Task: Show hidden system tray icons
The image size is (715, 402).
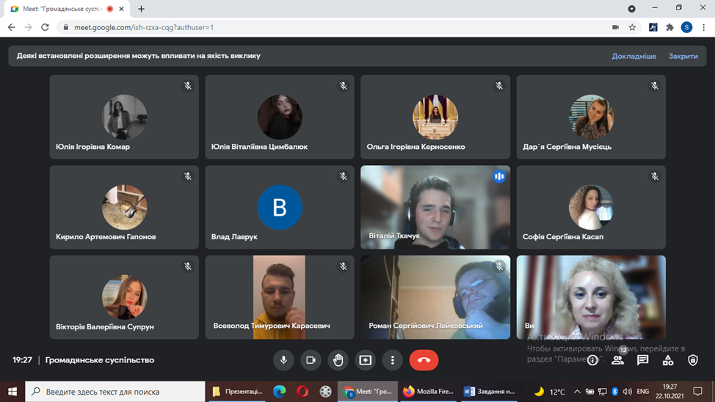Action: [x=577, y=392]
